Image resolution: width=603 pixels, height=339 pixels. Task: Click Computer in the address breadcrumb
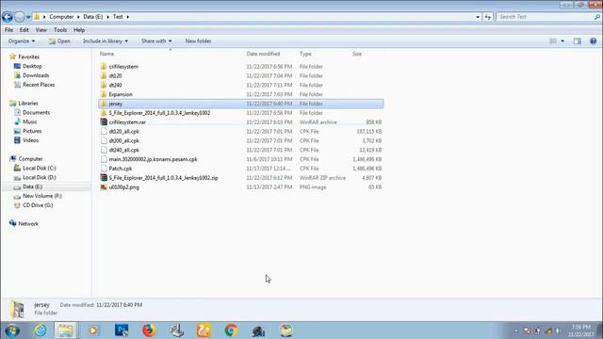pos(61,17)
